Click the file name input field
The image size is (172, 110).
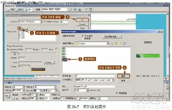pos(95,76)
